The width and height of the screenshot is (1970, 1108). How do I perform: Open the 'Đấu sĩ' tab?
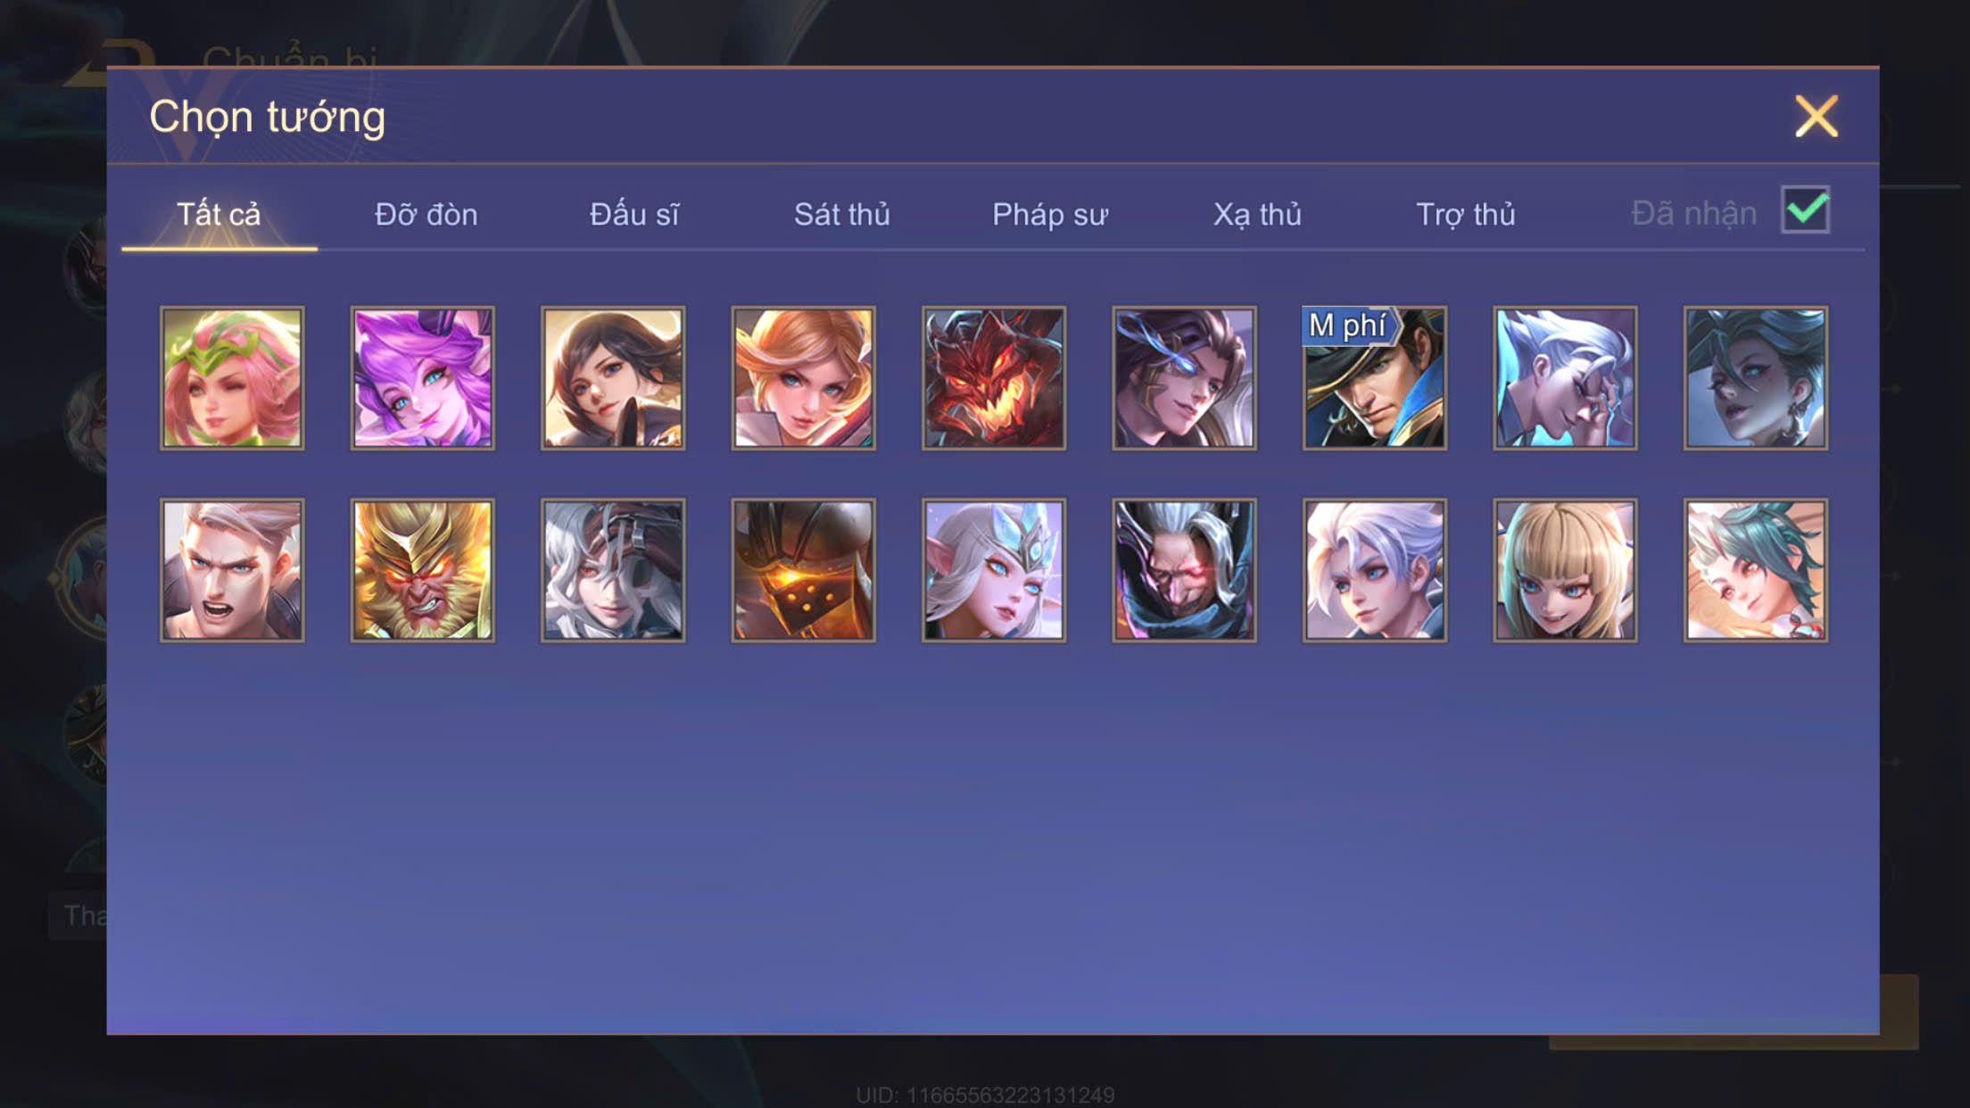point(634,214)
